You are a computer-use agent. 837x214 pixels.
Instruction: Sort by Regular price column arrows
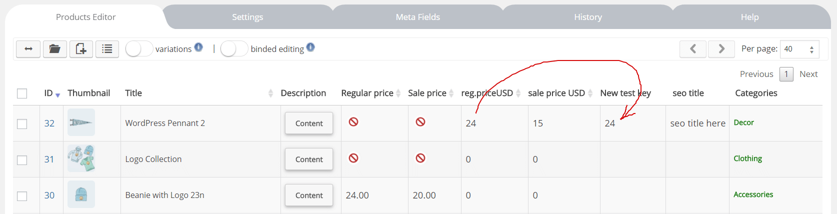398,93
